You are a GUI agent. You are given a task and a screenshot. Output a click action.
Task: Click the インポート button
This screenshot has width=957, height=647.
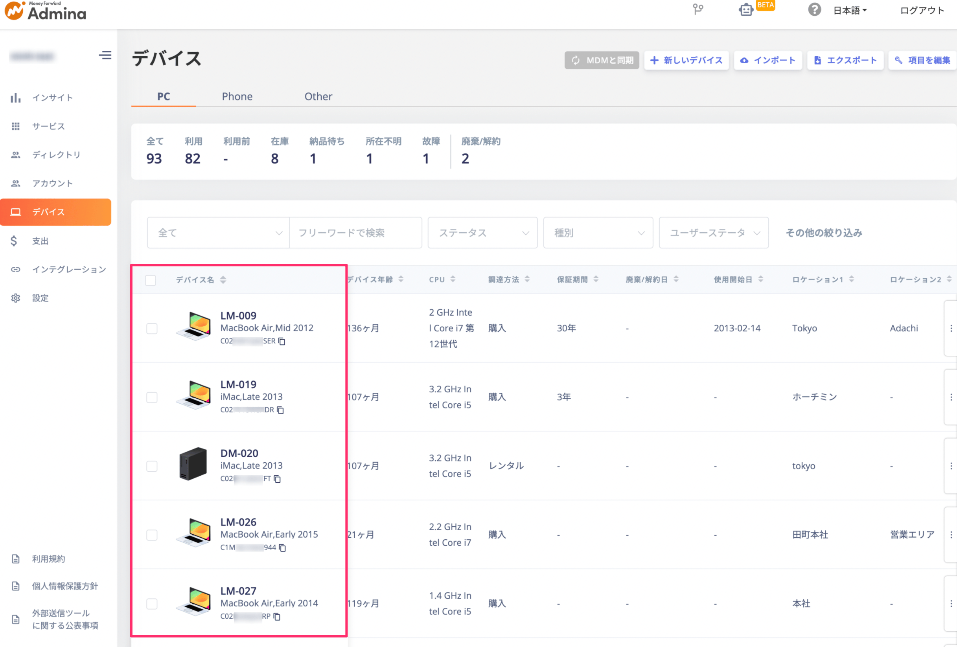[768, 60]
